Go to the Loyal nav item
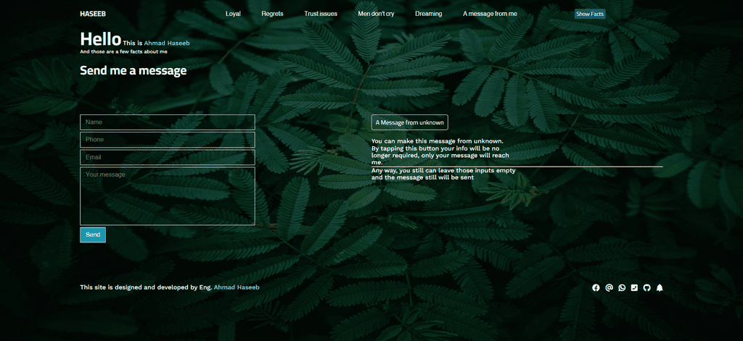 coord(233,14)
